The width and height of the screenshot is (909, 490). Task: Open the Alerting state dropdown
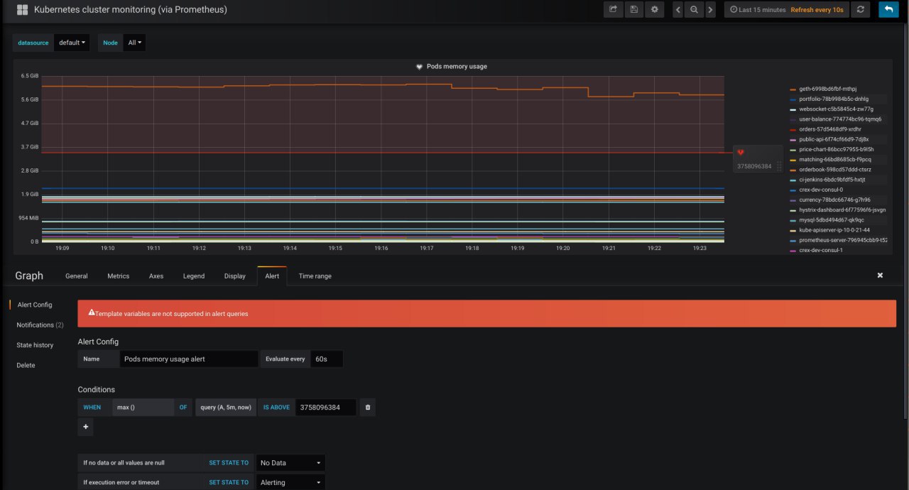click(290, 482)
